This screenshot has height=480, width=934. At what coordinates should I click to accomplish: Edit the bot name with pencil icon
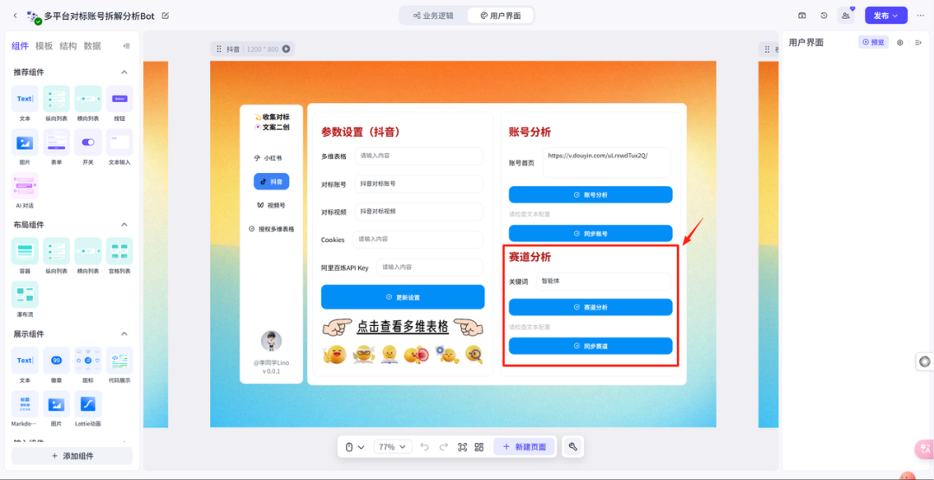165,16
